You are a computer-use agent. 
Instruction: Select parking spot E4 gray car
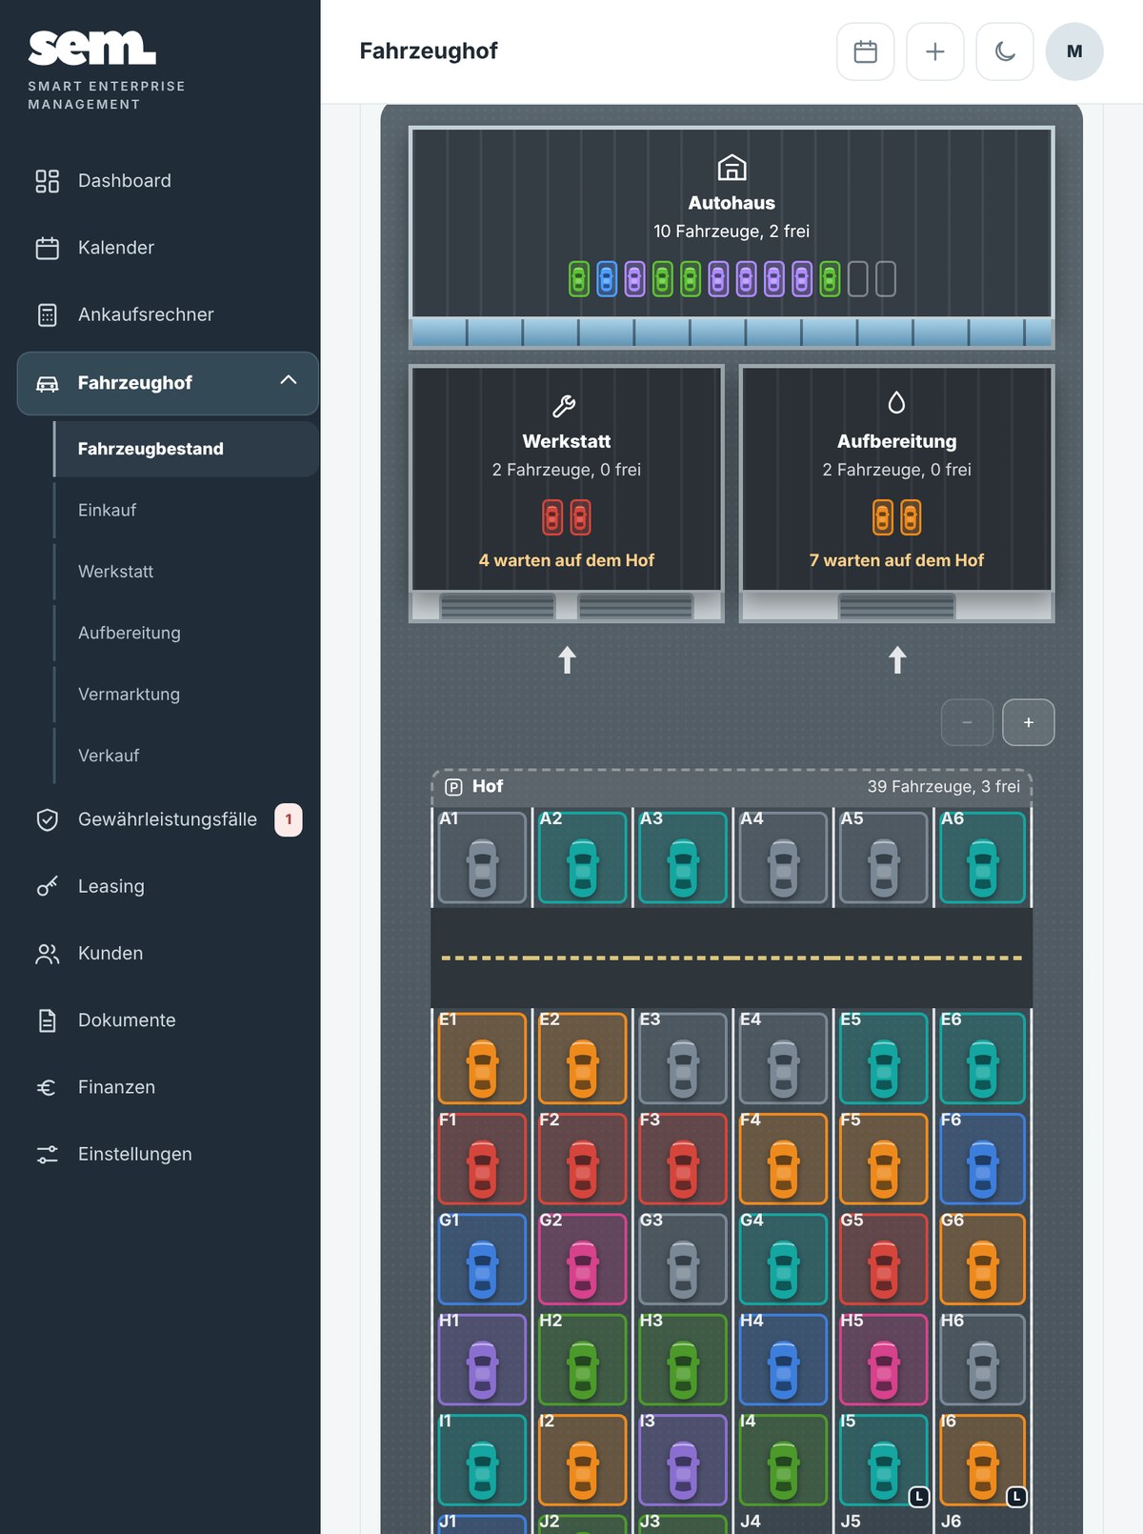(x=783, y=1059)
